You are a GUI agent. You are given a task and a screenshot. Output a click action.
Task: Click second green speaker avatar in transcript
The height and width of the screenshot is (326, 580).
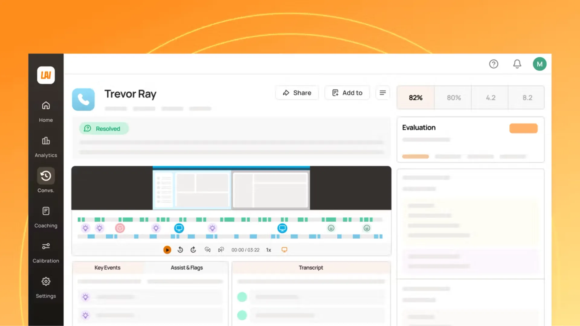pos(242,315)
